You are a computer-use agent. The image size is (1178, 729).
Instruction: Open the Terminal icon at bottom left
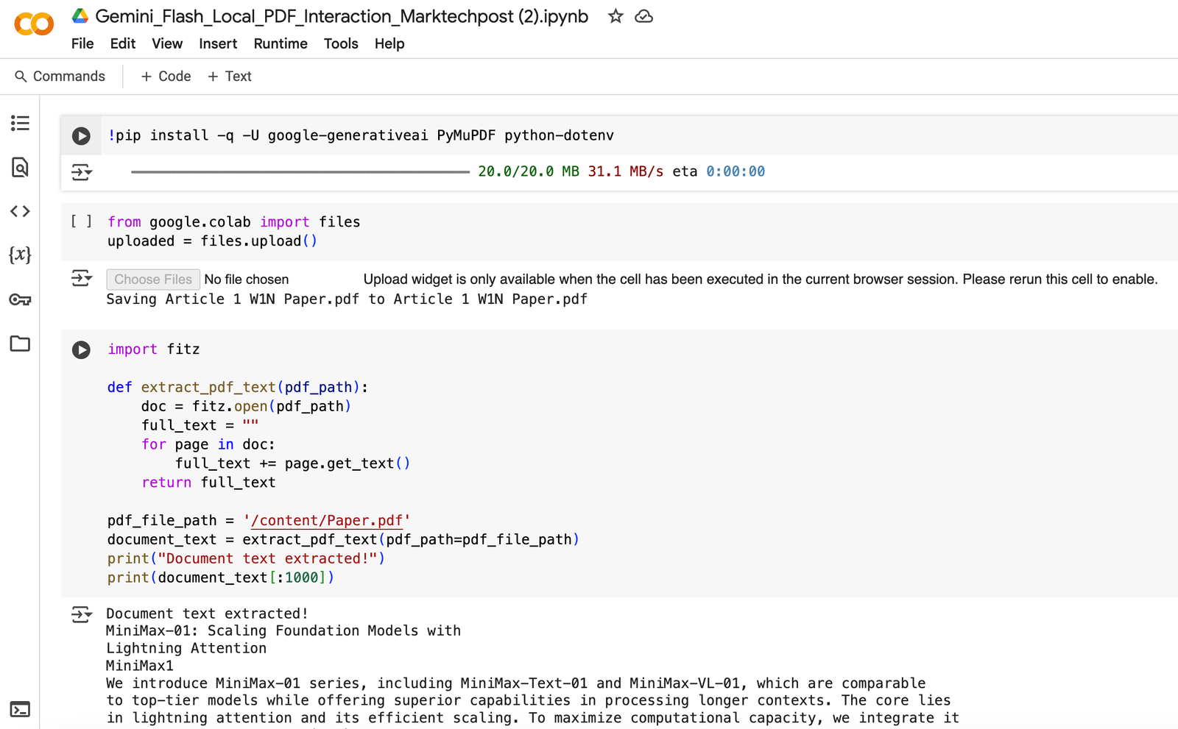[20, 709]
